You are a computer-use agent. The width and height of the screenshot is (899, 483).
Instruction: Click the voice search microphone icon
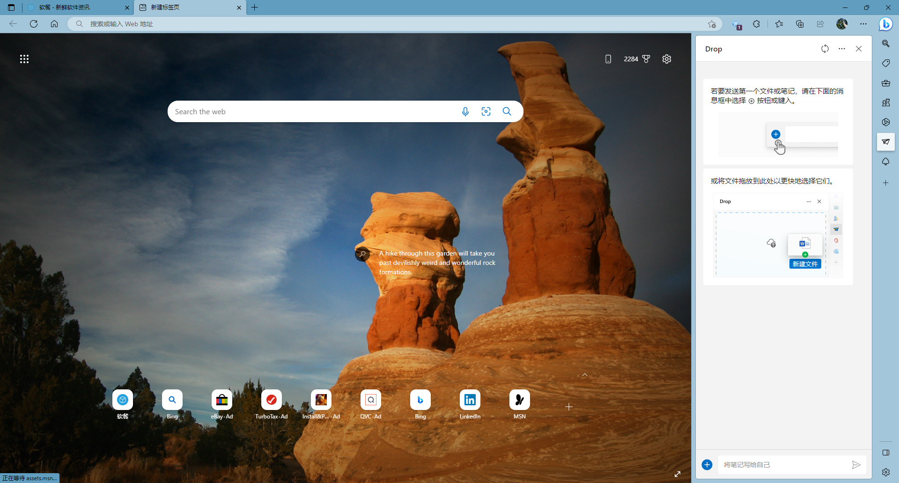465,111
